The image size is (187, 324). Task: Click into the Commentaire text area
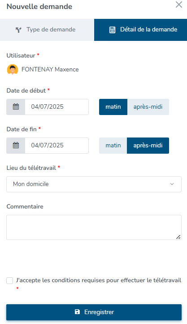tap(94, 227)
